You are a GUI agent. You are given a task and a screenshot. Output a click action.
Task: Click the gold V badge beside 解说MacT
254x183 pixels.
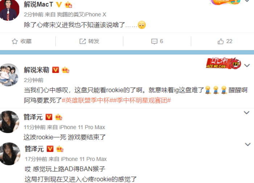pyautogui.click(x=59, y=4)
